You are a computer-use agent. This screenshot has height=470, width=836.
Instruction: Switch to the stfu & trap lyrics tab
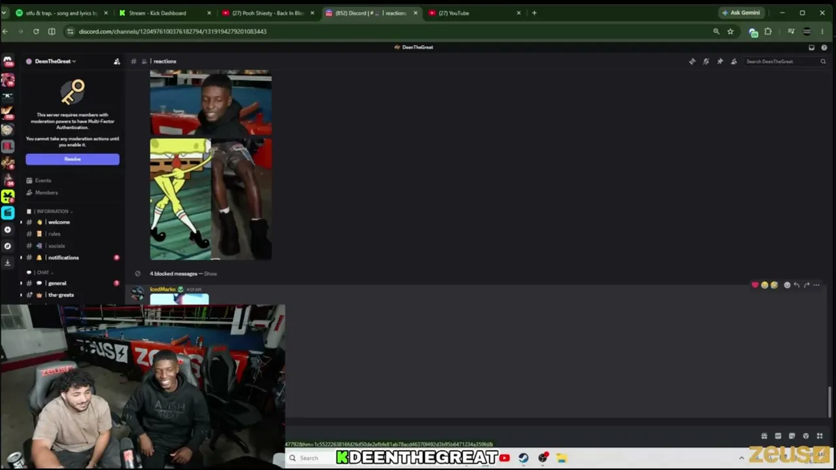coord(62,13)
